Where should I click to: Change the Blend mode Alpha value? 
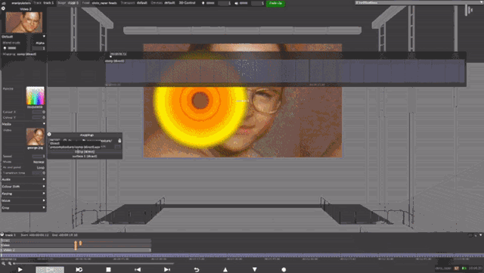tap(40, 43)
